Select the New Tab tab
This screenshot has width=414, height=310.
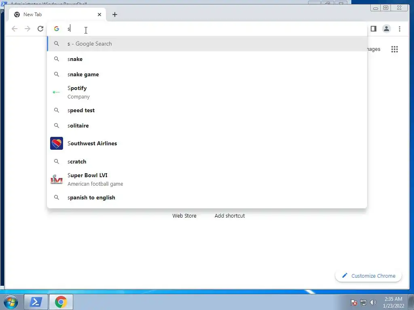point(57,15)
